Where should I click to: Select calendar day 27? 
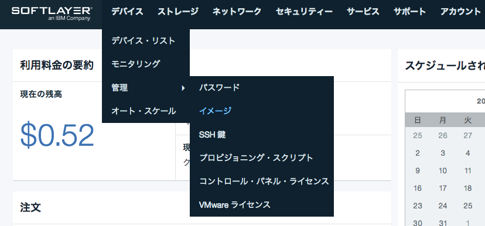[467, 135]
